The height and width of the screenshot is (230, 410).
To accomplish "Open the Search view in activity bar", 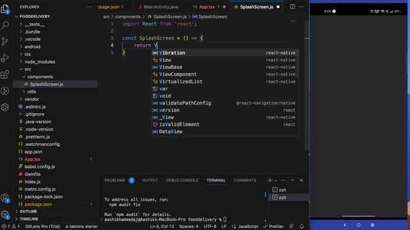I will [5, 25].
